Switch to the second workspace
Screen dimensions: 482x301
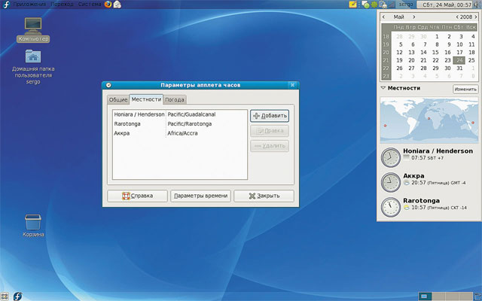[x=438, y=296]
